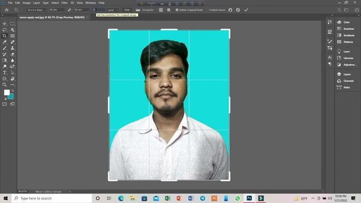Click the taskbar search box

point(52,198)
